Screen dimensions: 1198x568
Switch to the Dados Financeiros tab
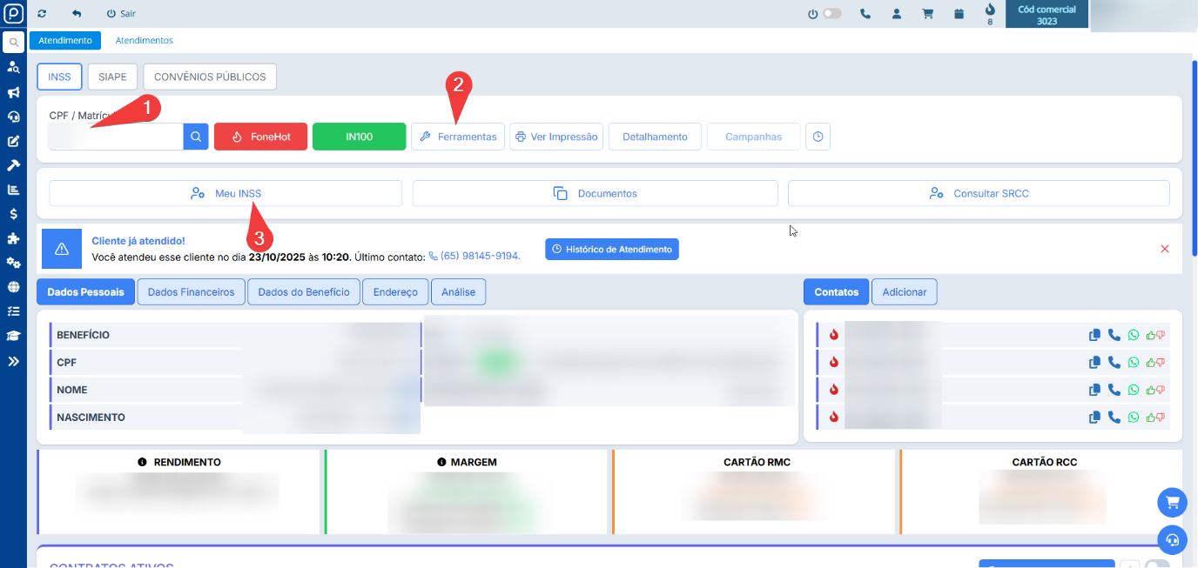(x=191, y=292)
